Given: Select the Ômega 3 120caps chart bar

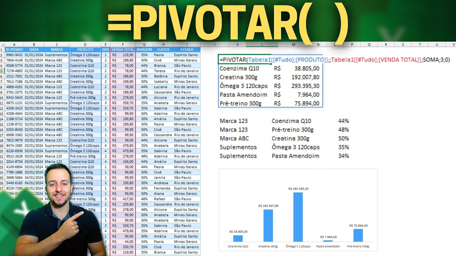Looking at the screenshot, I should pyautogui.click(x=298, y=217).
